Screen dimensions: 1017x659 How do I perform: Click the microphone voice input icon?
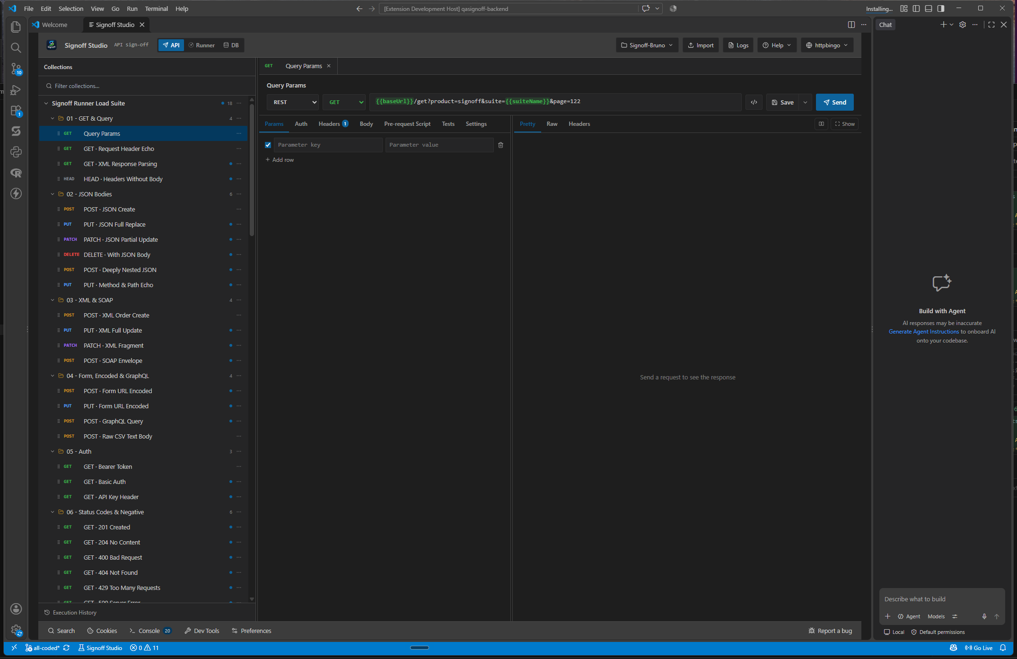[984, 616]
